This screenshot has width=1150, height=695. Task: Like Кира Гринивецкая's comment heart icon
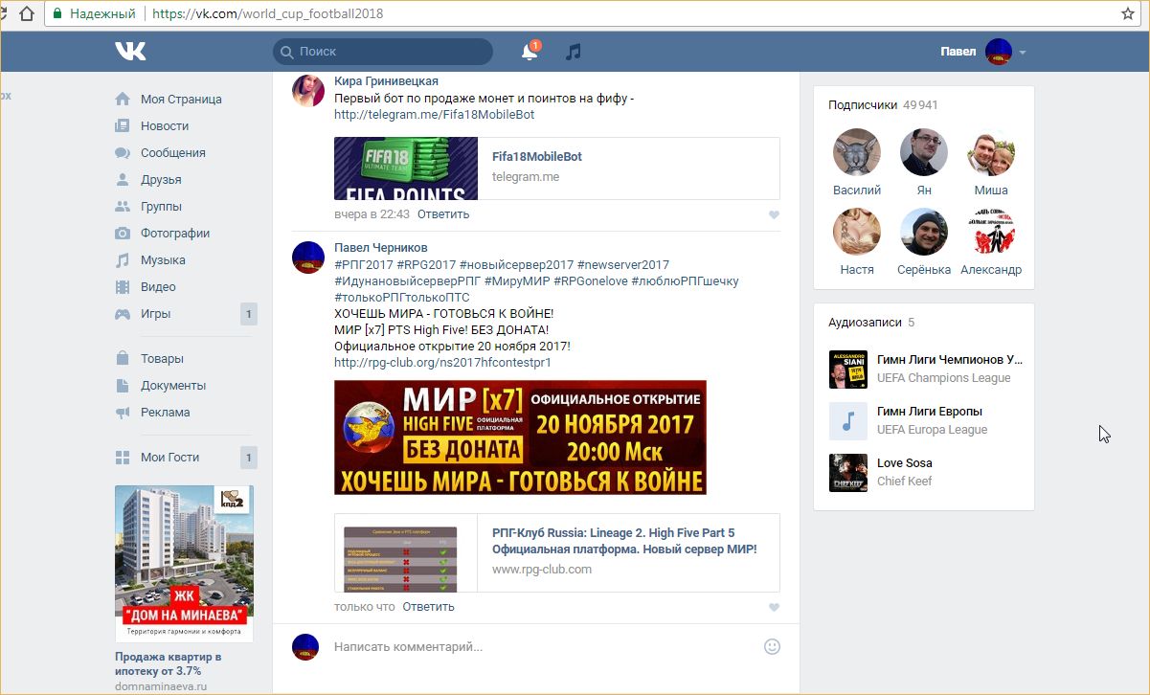[x=774, y=215]
